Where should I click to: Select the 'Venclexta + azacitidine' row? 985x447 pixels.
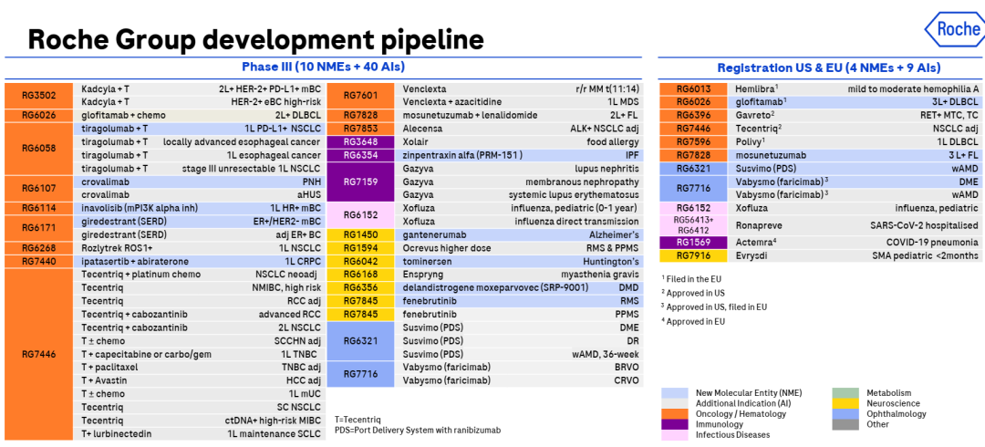click(519, 102)
